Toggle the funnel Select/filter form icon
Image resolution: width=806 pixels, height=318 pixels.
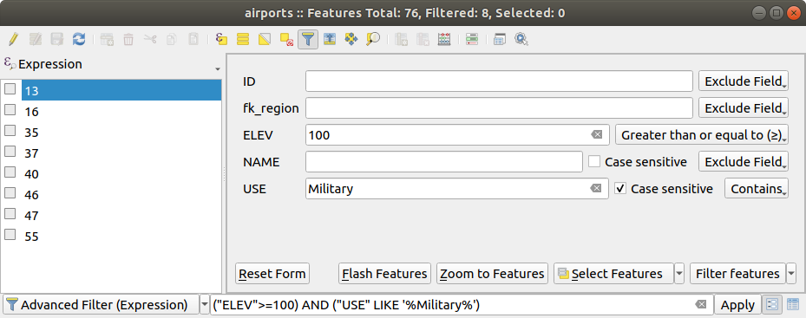pyautogui.click(x=308, y=39)
